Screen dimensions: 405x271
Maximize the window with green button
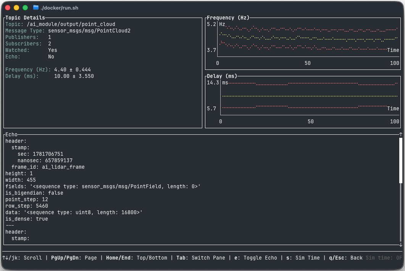point(25,8)
